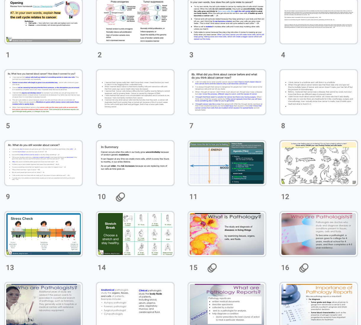Select the Stress Check slide thumbnail
This screenshot has height=325, width=361.
click(43, 234)
